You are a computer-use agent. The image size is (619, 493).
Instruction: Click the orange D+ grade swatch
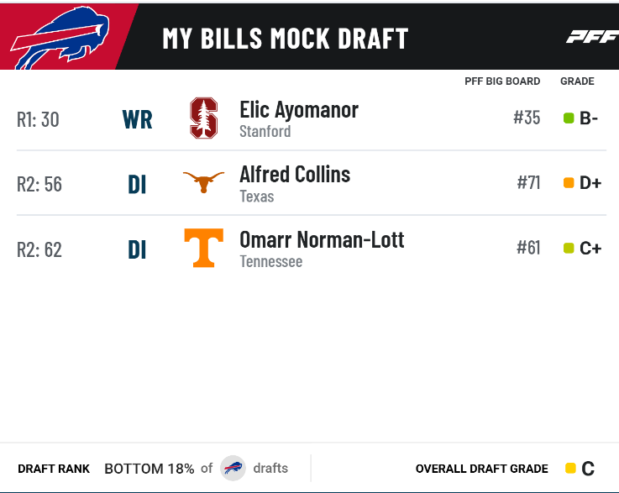click(x=569, y=183)
